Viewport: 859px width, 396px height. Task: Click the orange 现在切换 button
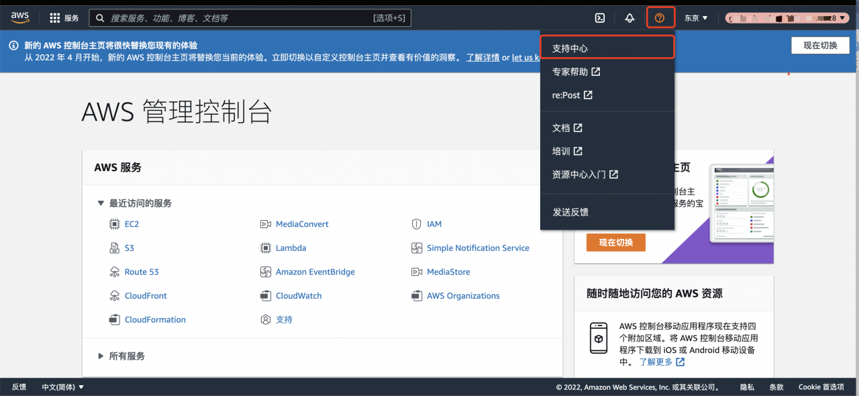[x=616, y=242]
